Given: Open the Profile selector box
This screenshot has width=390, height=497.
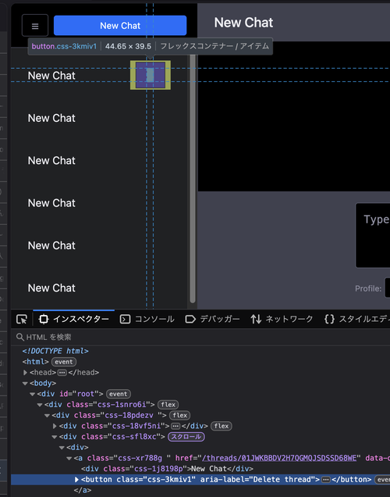Looking at the screenshot, I should [x=387, y=288].
